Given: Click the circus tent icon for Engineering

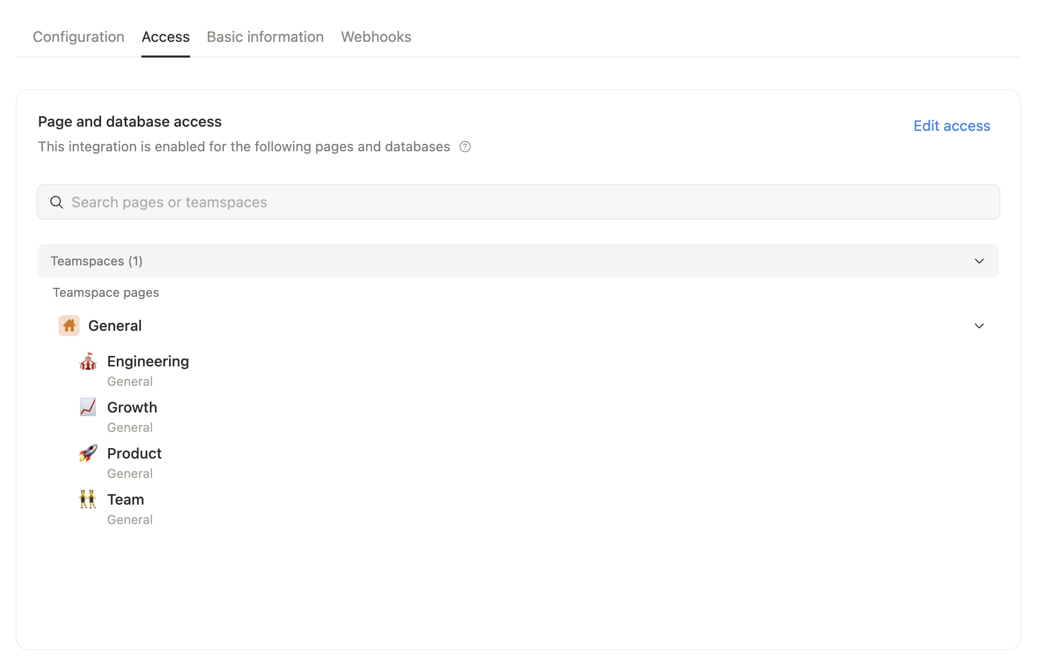Looking at the screenshot, I should [87, 361].
